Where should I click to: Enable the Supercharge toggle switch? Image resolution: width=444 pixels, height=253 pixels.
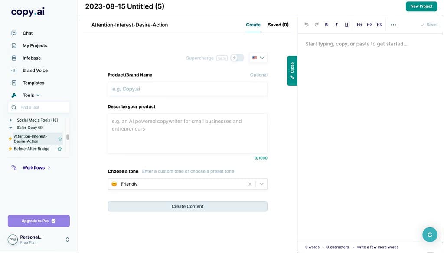click(x=237, y=58)
